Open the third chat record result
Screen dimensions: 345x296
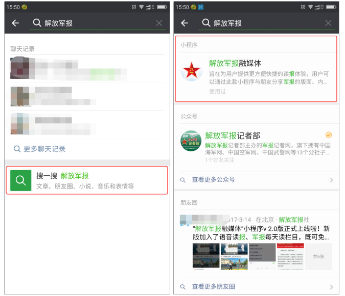87,124
